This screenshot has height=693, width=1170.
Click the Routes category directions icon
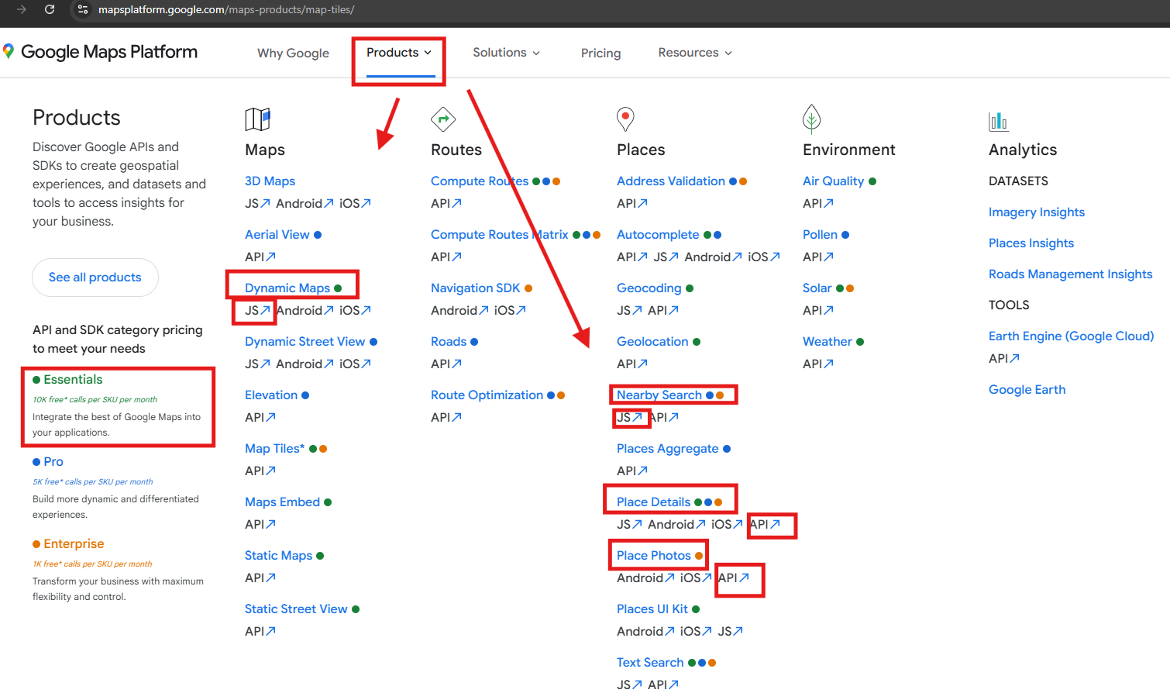(443, 119)
